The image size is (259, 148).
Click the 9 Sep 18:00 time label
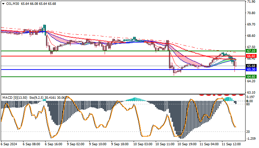[120, 144]
